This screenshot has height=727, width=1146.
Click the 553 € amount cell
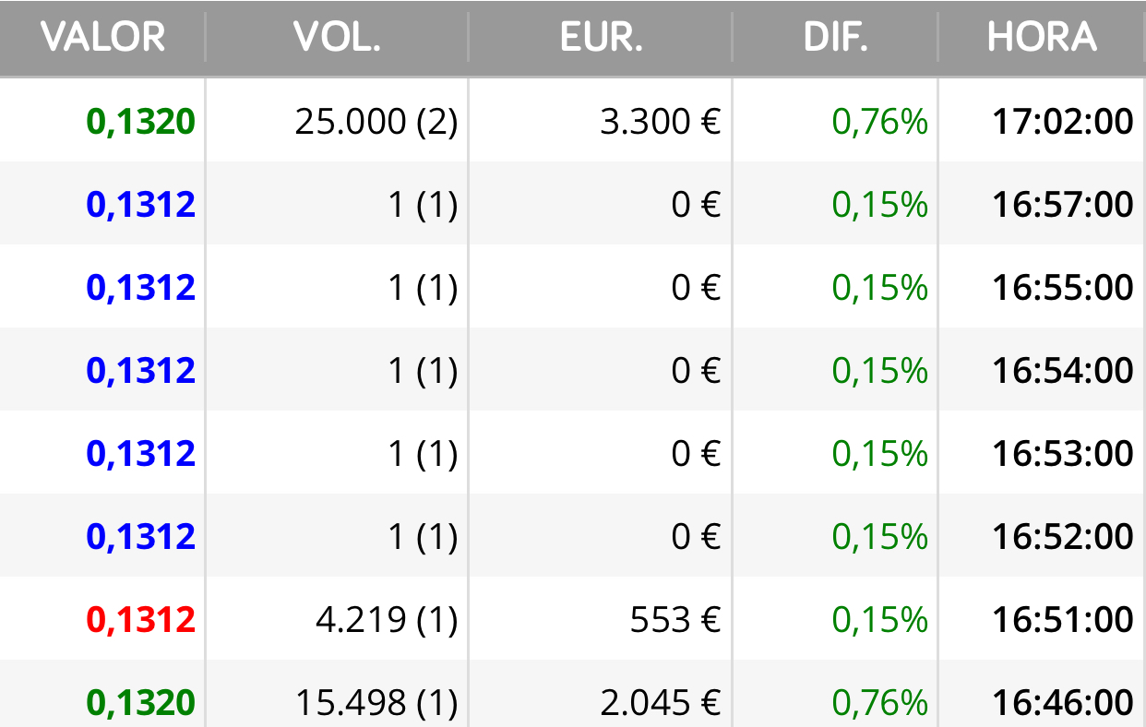(675, 620)
